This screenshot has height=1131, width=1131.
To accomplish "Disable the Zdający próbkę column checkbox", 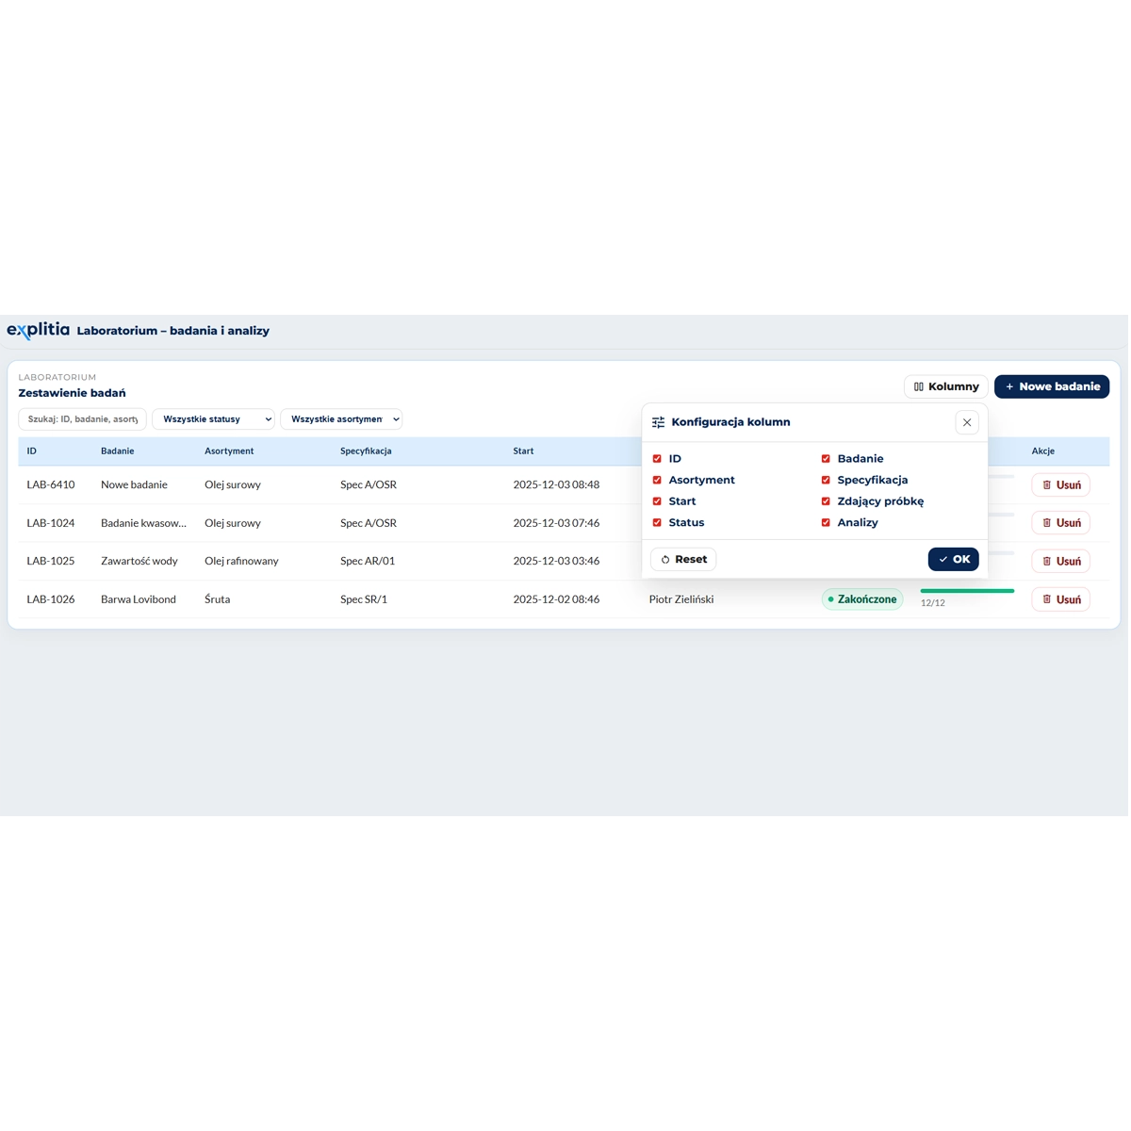I will coord(826,501).
